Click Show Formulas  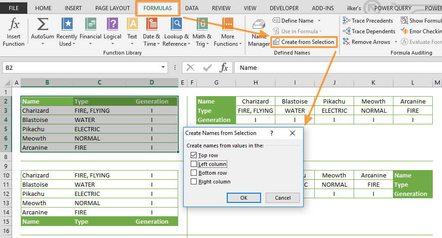click(x=421, y=20)
